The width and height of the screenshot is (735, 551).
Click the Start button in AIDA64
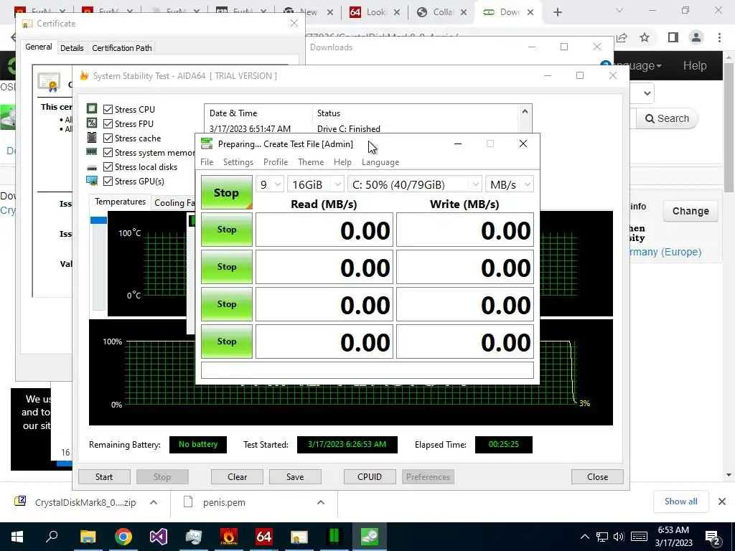(x=104, y=477)
